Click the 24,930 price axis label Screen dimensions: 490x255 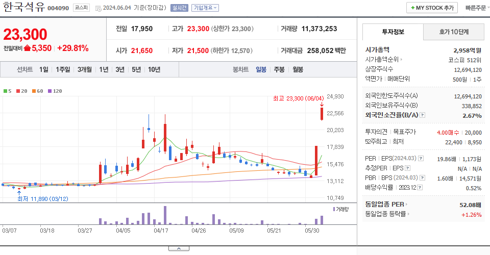coord(335,96)
